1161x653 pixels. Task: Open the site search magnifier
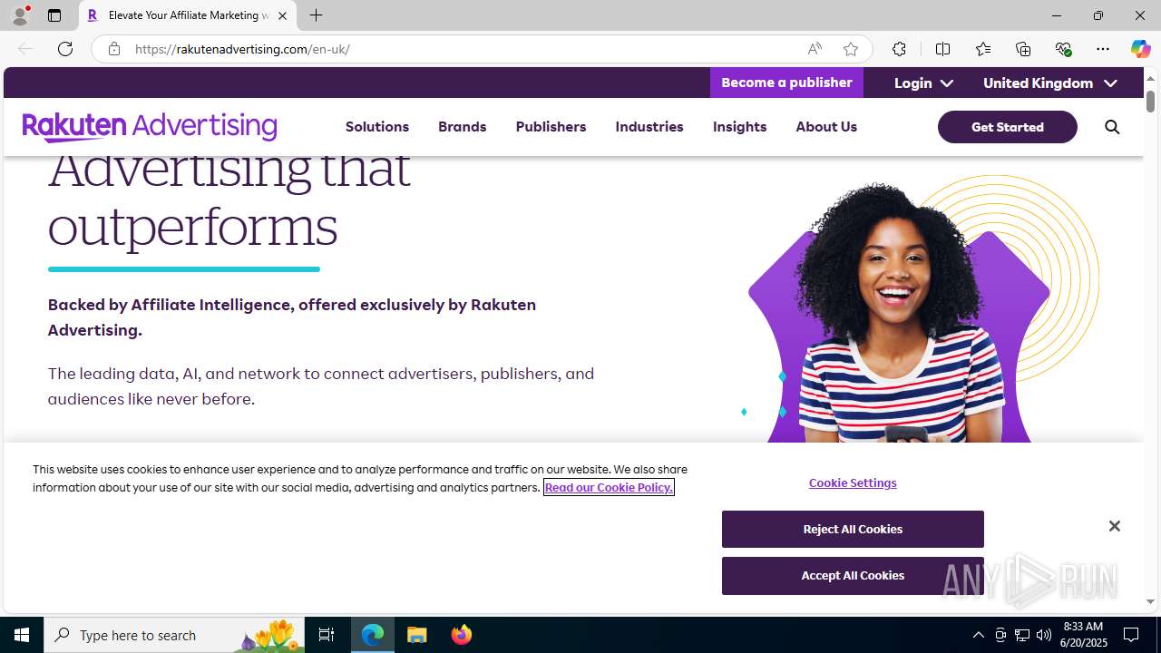1112,127
